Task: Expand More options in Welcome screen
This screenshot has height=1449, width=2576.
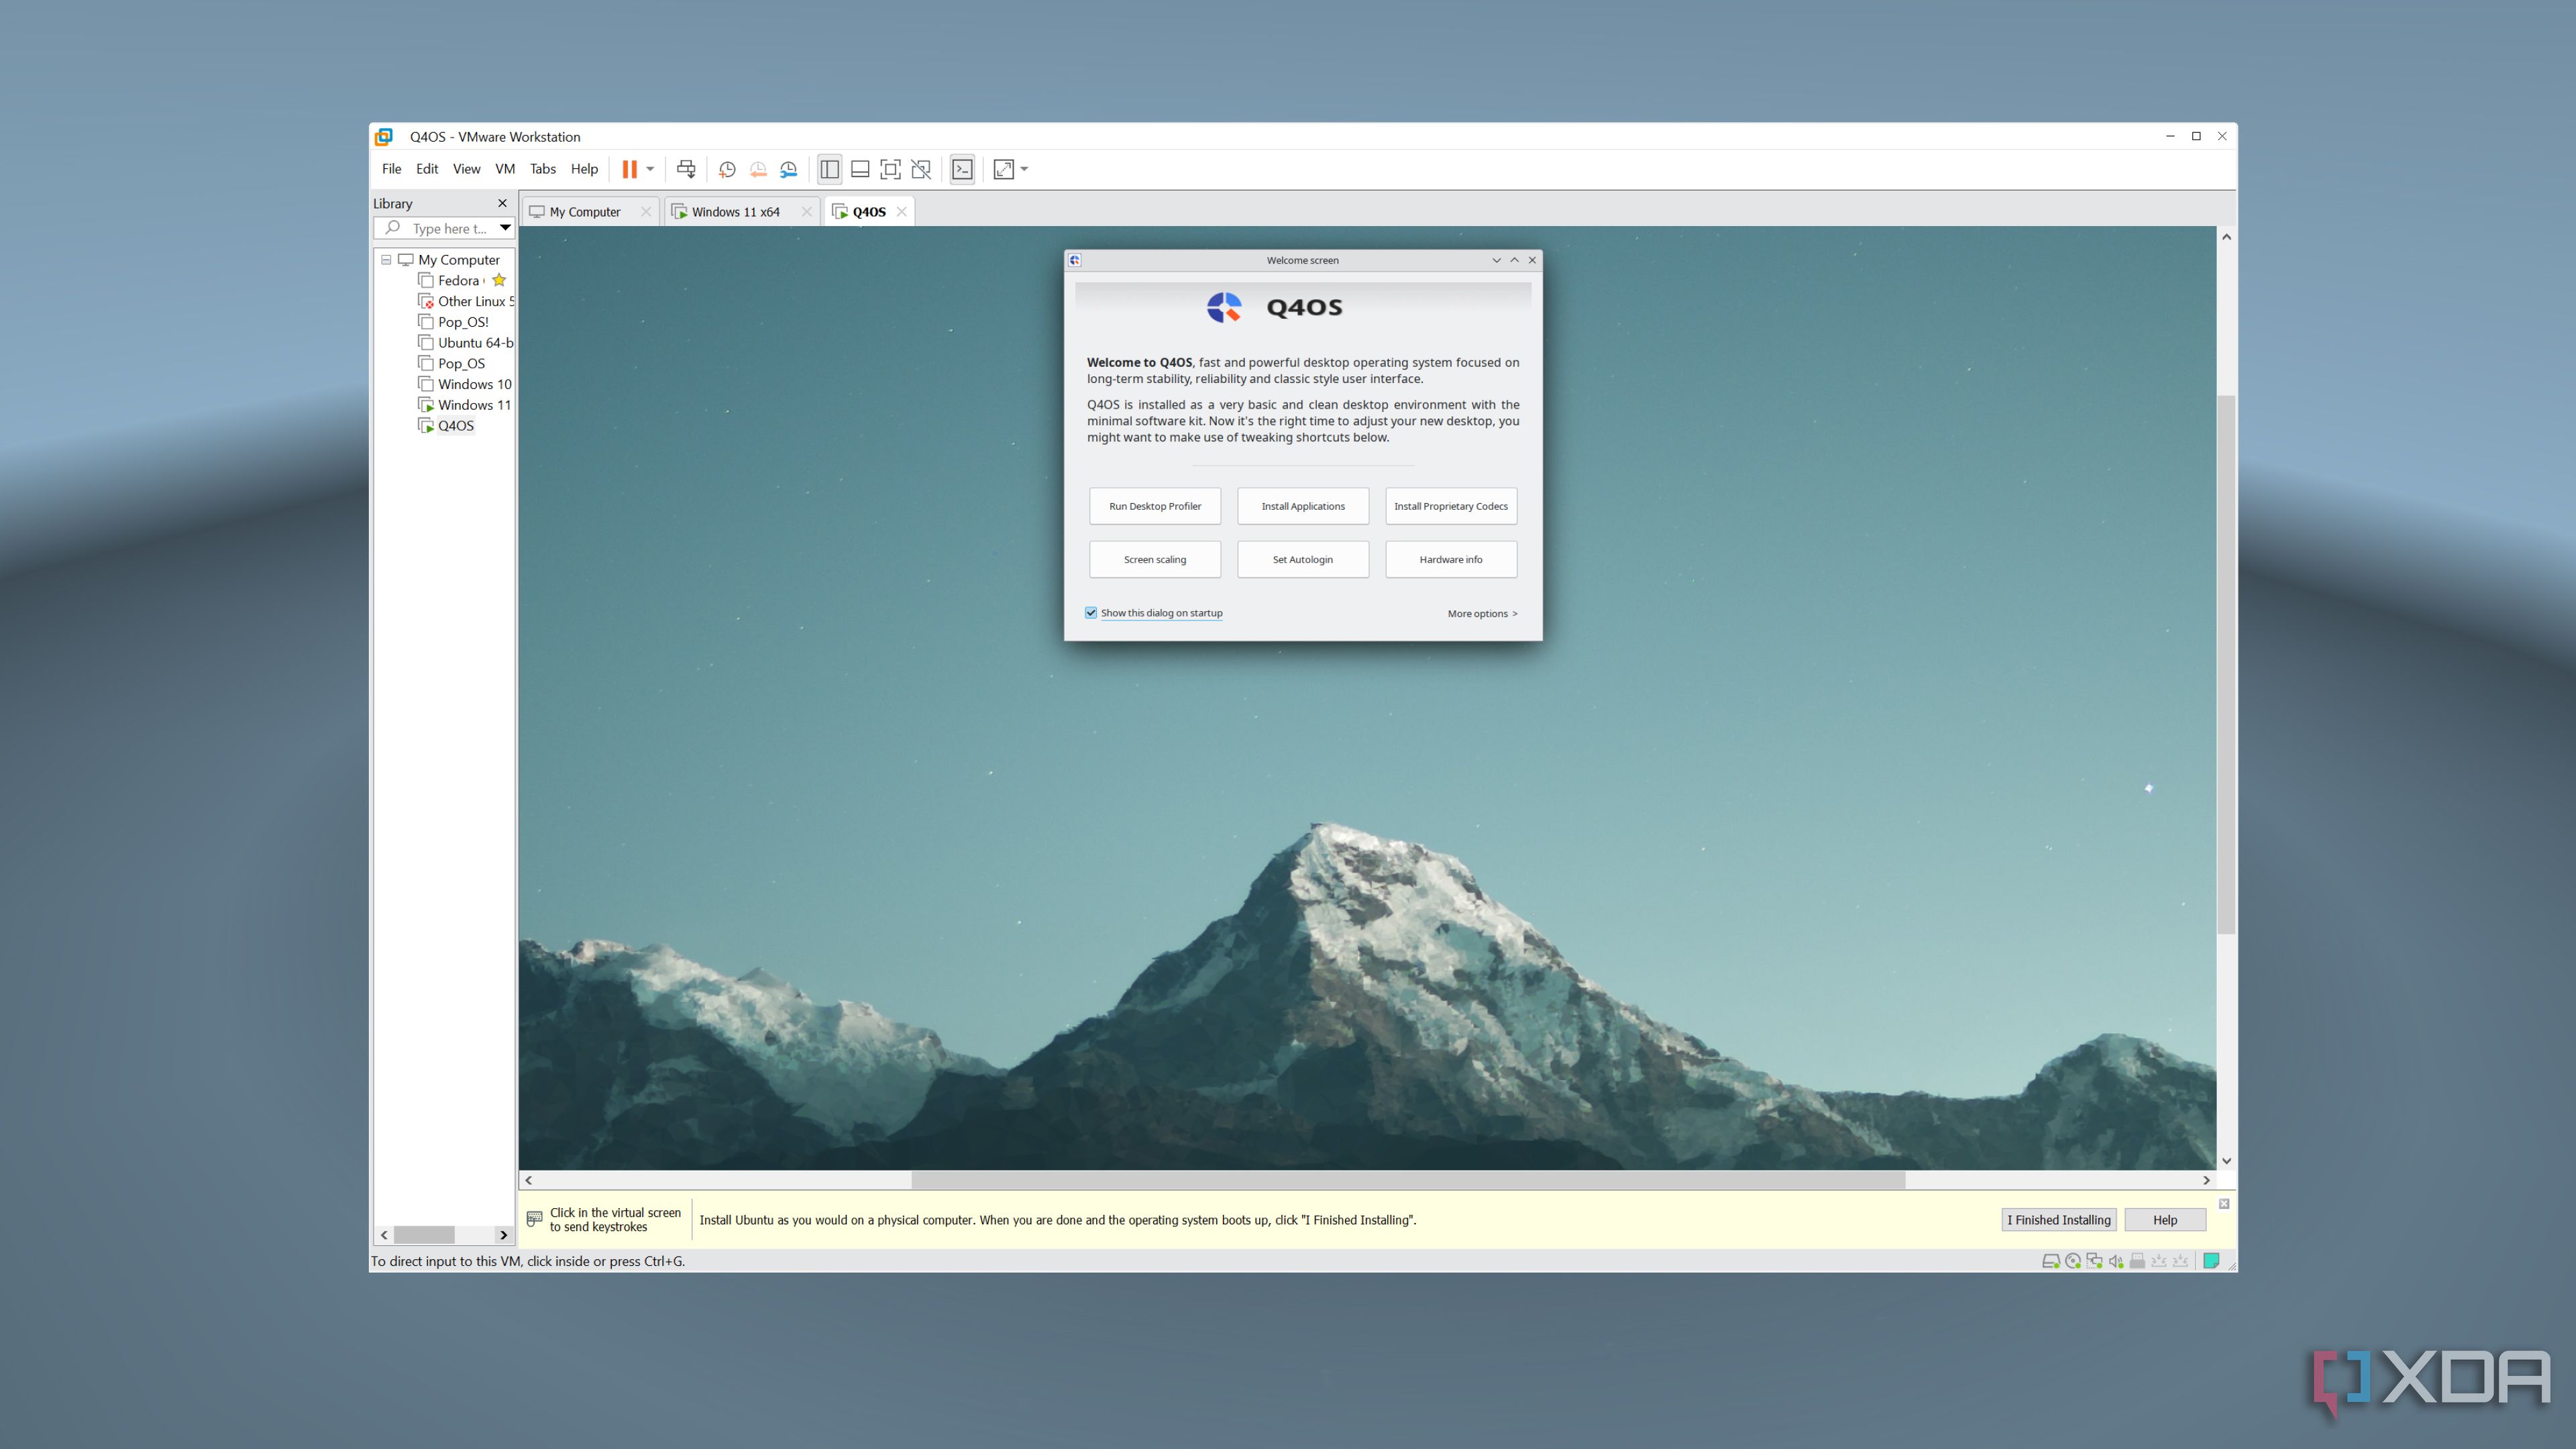Action: (1482, 614)
